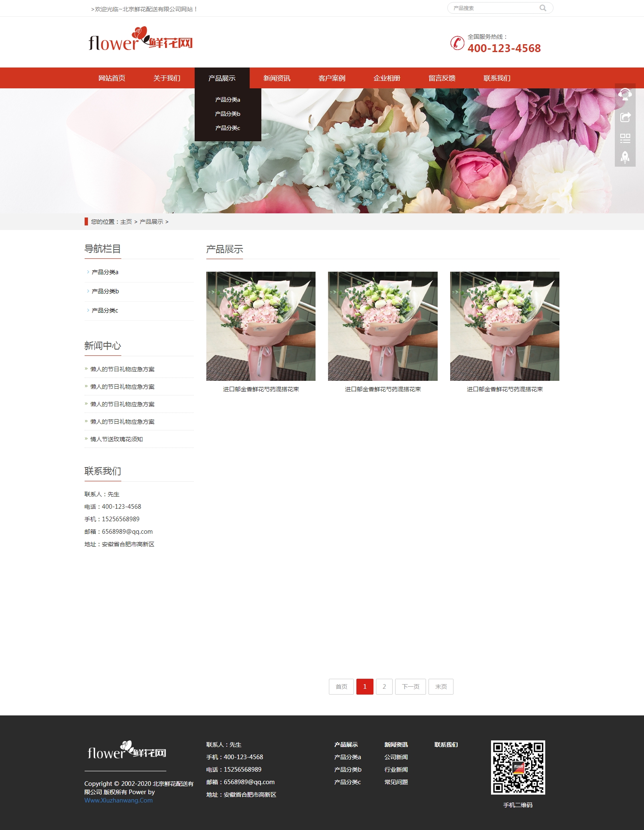Go to 关于我们 in the navigation bar
The height and width of the screenshot is (830, 644).
[x=167, y=78]
